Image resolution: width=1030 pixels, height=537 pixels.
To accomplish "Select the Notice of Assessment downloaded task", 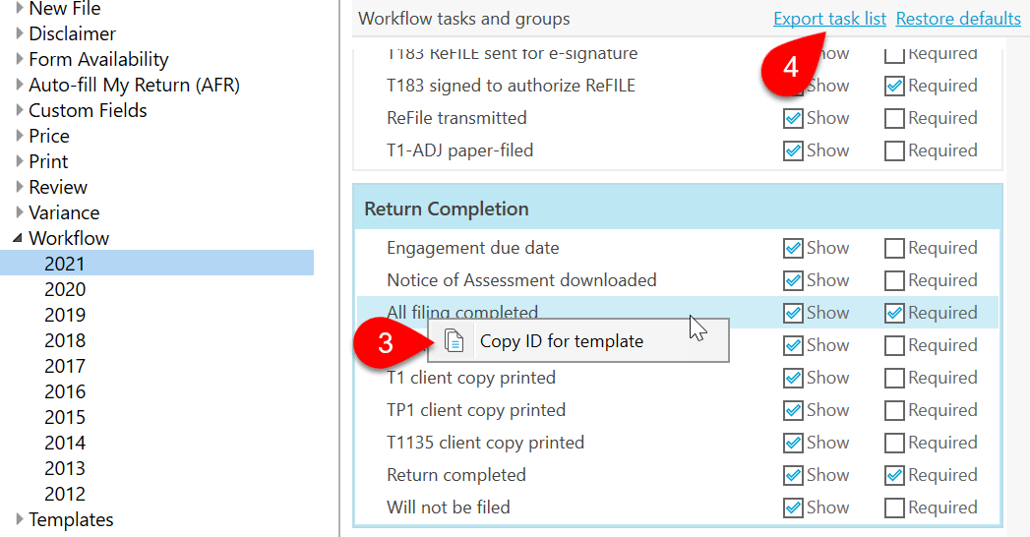I will coord(521,280).
